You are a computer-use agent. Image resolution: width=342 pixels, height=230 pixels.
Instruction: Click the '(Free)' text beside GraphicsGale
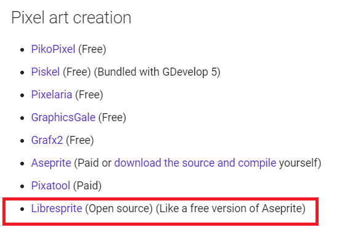click(x=113, y=117)
